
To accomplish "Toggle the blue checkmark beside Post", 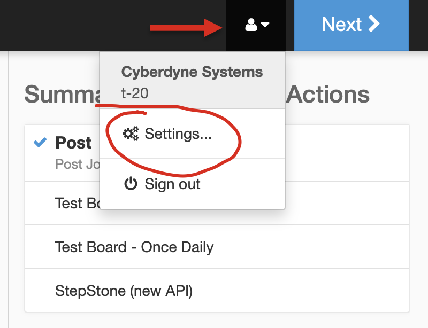I will pos(40,143).
